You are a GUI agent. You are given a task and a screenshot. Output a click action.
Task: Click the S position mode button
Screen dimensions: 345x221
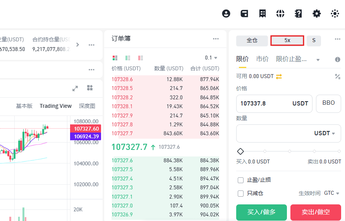coord(314,41)
